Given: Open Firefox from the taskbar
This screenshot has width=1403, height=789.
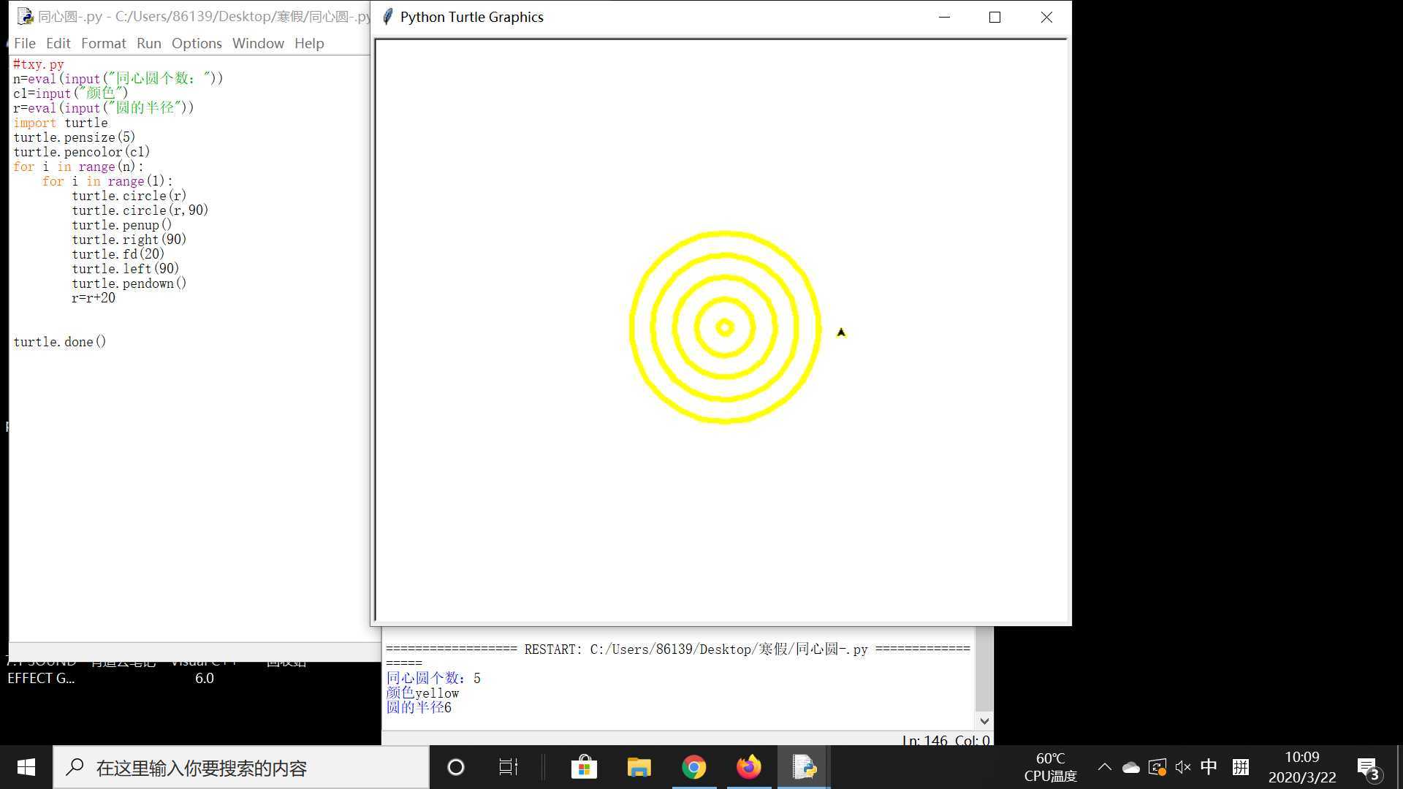Looking at the screenshot, I should click(748, 767).
